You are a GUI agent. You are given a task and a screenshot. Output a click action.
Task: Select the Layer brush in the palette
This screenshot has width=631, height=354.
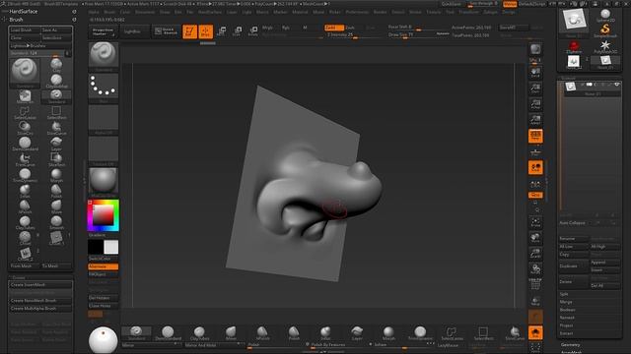pos(56,145)
